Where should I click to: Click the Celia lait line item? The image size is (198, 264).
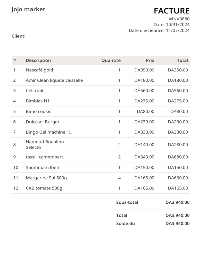[35, 90]
